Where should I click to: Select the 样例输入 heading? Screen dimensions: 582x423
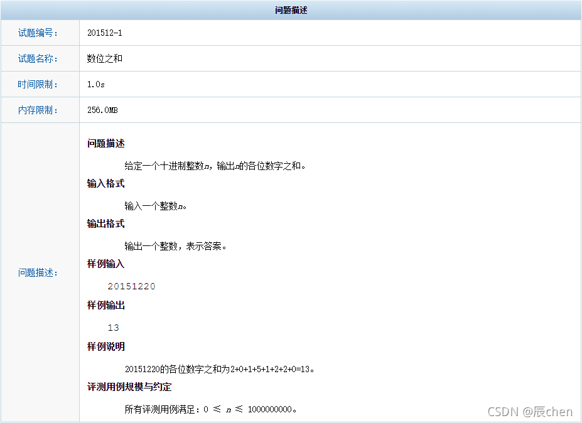[x=105, y=264]
